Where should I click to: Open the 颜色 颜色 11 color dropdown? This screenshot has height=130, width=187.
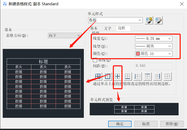tap(154, 54)
